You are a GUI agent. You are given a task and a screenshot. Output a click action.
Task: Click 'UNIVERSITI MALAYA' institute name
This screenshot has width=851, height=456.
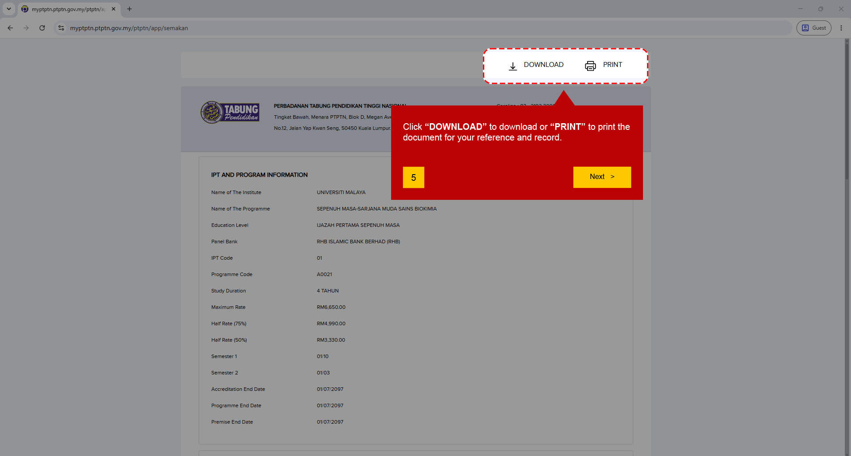click(x=341, y=192)
